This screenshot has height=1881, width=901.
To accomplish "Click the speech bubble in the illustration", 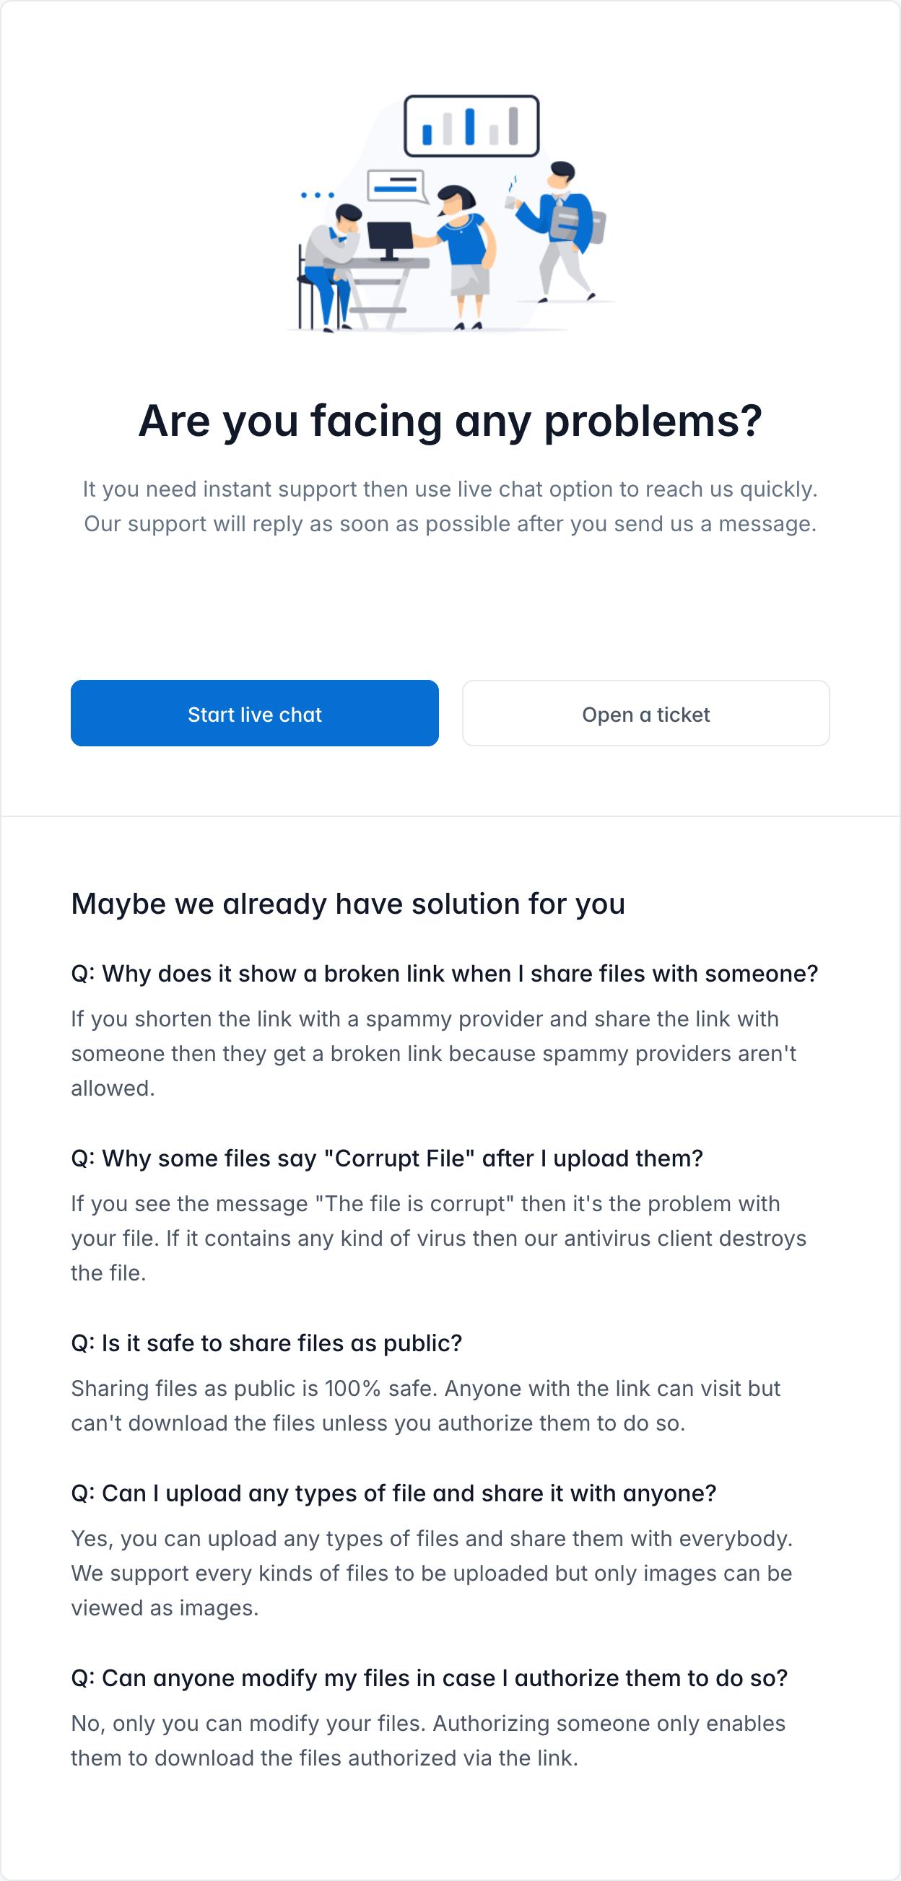I will (396, 186).
